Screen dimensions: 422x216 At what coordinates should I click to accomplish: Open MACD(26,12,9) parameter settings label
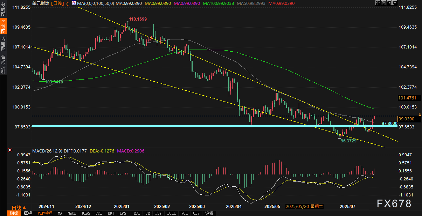click(x=48, y=151)
